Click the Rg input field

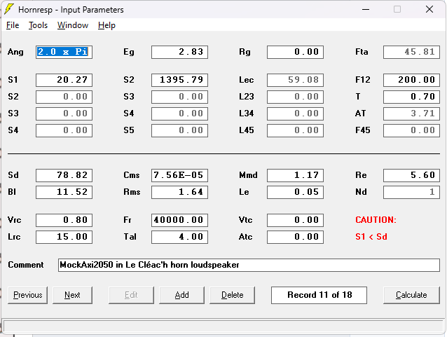pos(295,52)
